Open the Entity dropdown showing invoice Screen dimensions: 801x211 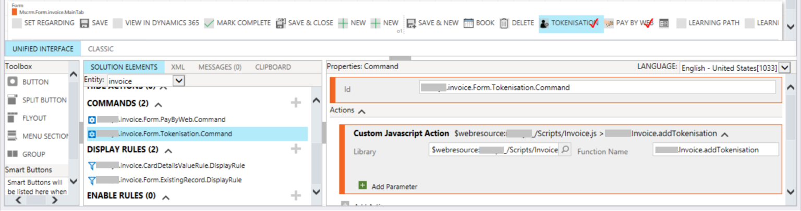(x=178, y=81)
